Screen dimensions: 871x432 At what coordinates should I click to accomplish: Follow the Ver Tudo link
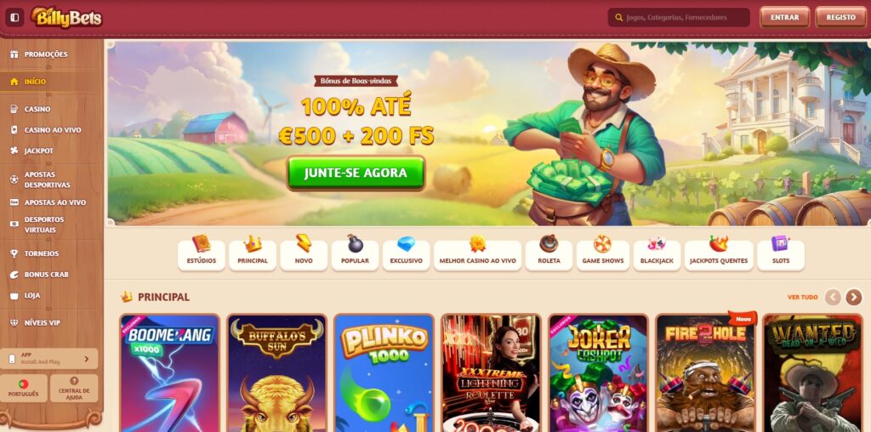802,297
